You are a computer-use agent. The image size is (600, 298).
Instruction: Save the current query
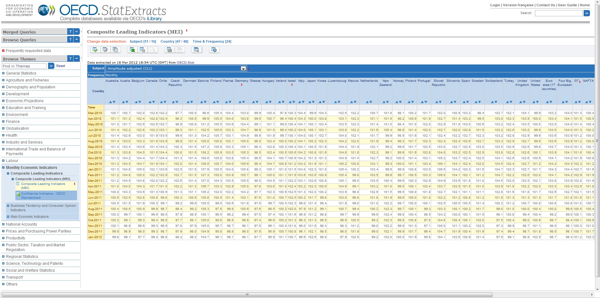95,50
